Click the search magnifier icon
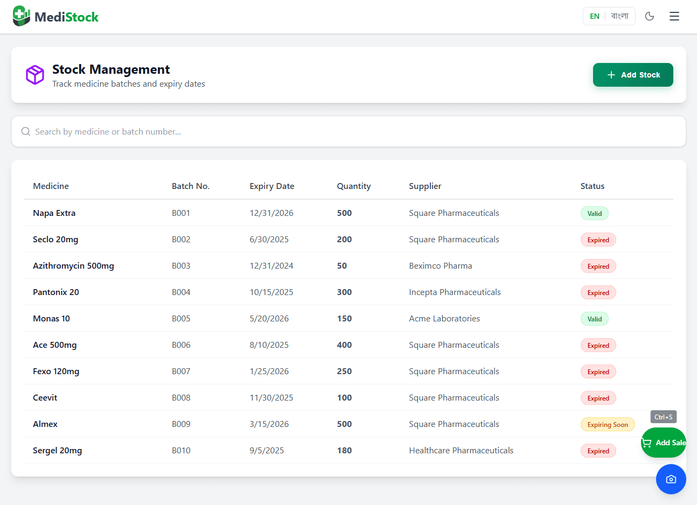 [x=25, y=132]
